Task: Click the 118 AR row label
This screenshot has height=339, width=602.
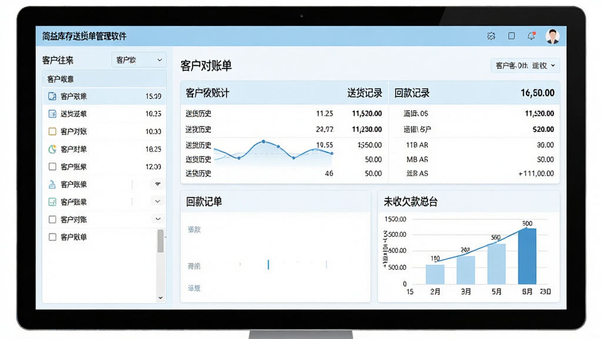Action: (417, 145)
